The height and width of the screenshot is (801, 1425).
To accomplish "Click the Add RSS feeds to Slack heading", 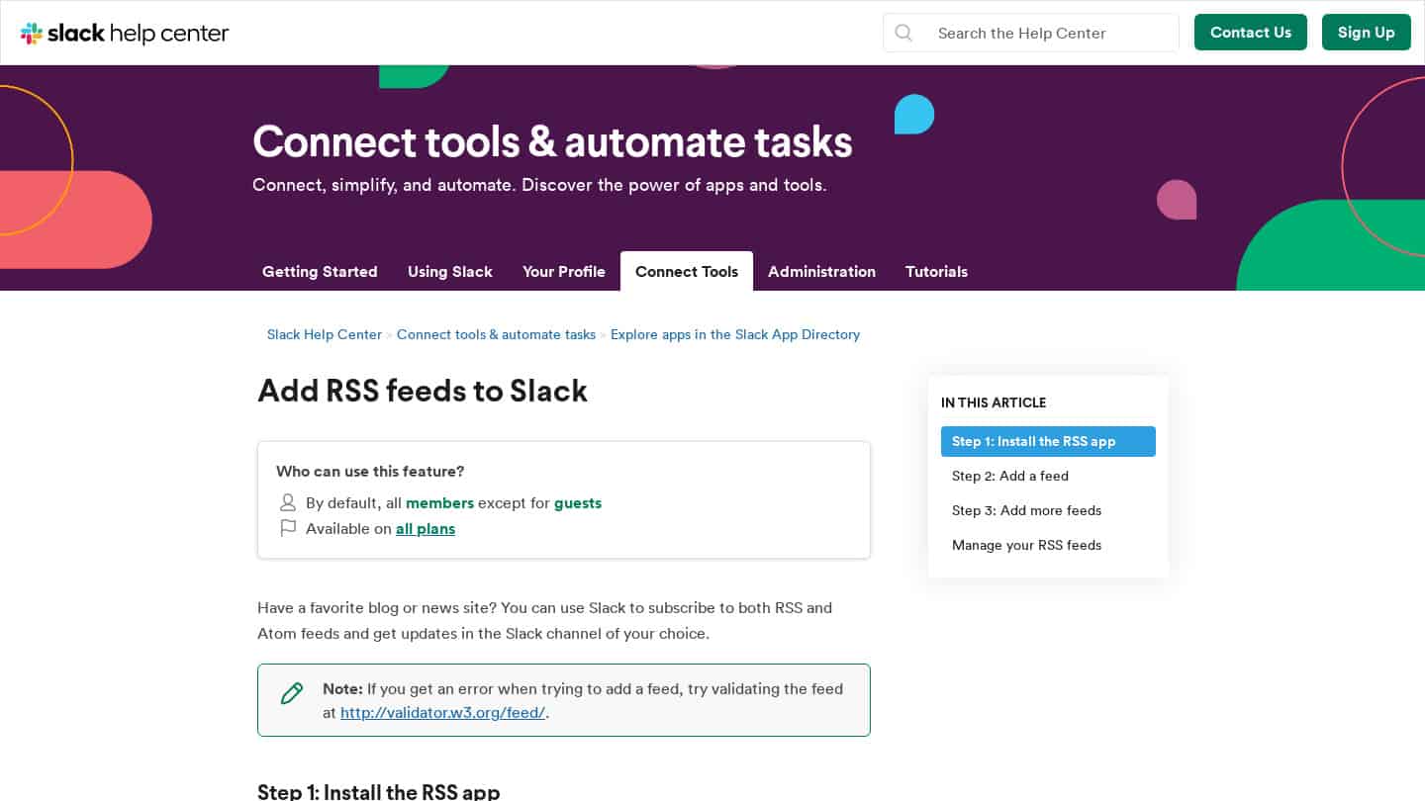I will pos(423,391).
